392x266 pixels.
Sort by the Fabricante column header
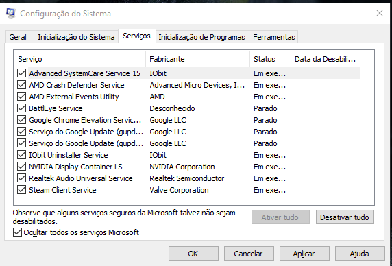pos(198,59)
